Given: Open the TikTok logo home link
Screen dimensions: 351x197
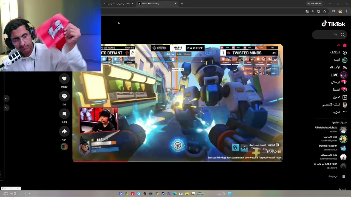Looking at the screenshot, I should [333, 24].
